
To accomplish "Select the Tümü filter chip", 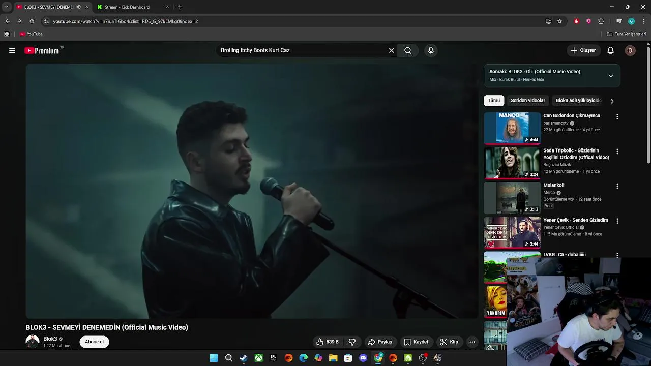I will pos(494,101).
